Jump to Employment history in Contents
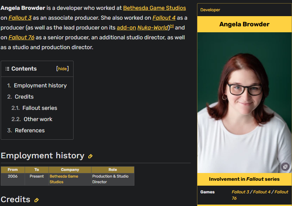The image size is (292, 206). point(40,85)
